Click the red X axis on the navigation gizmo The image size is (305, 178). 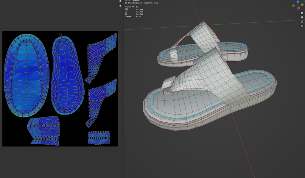pos(298,8)
